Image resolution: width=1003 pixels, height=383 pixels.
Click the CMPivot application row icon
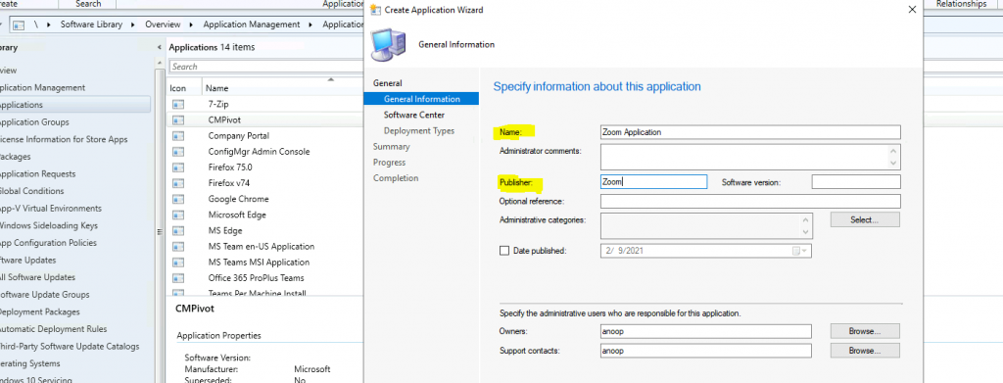pyautogui.click(x=178, y=120)
